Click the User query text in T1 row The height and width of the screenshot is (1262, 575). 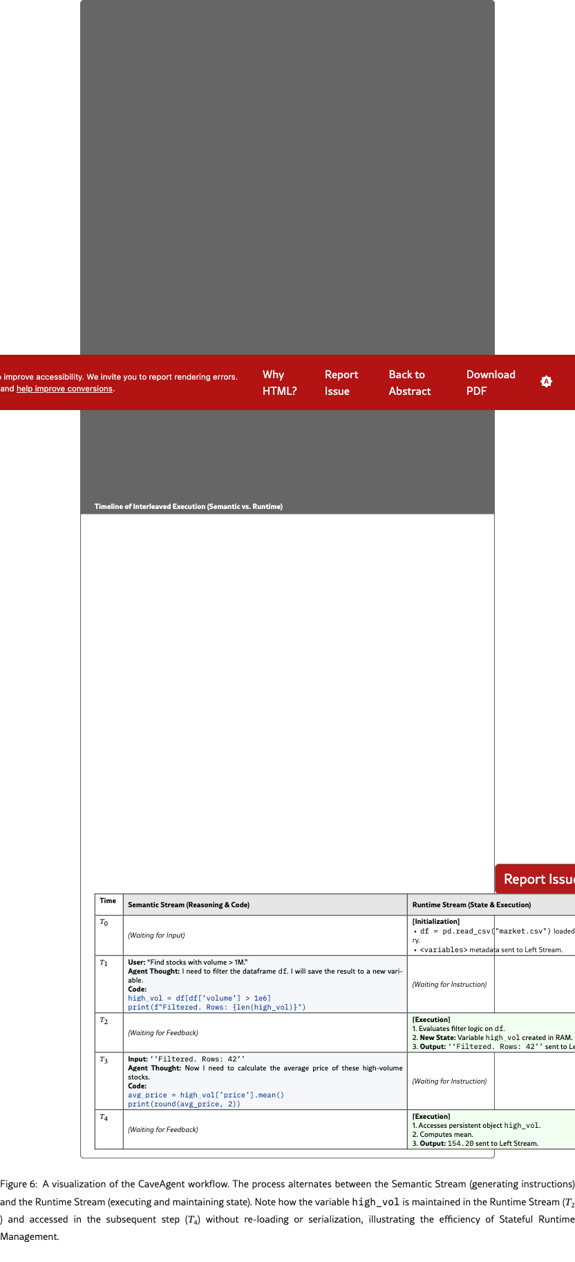click(x=187, y=962)
